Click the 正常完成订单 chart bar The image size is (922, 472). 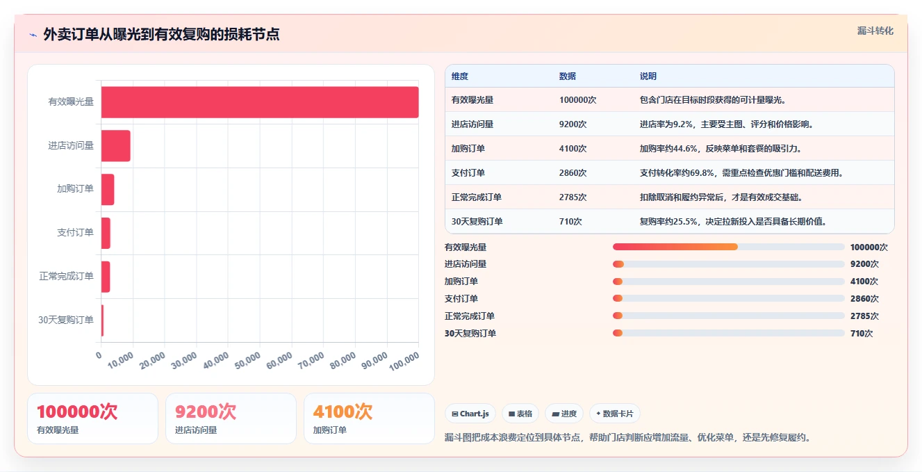coord(106,277)
